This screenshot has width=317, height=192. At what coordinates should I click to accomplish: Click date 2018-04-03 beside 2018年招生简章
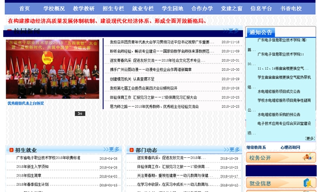coord(108,177)
